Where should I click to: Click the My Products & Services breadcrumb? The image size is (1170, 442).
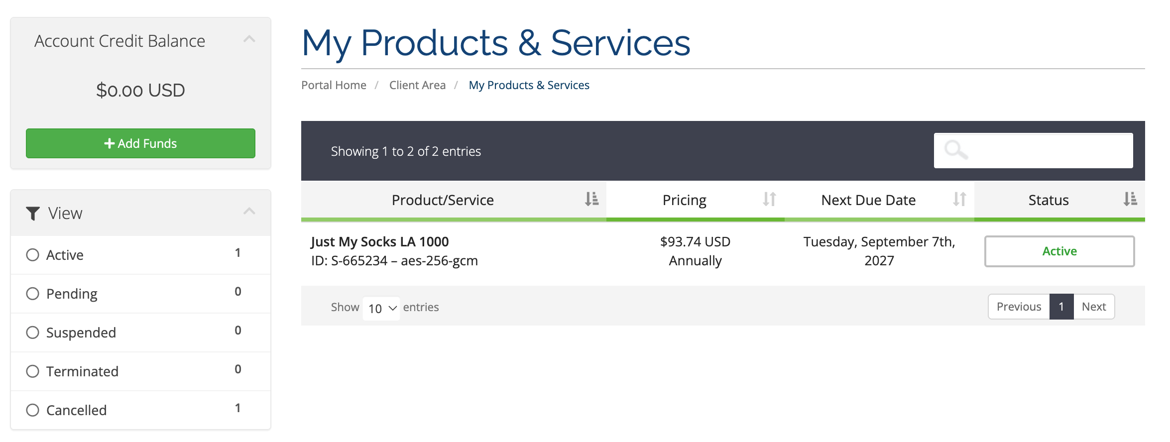click(529, 85)
